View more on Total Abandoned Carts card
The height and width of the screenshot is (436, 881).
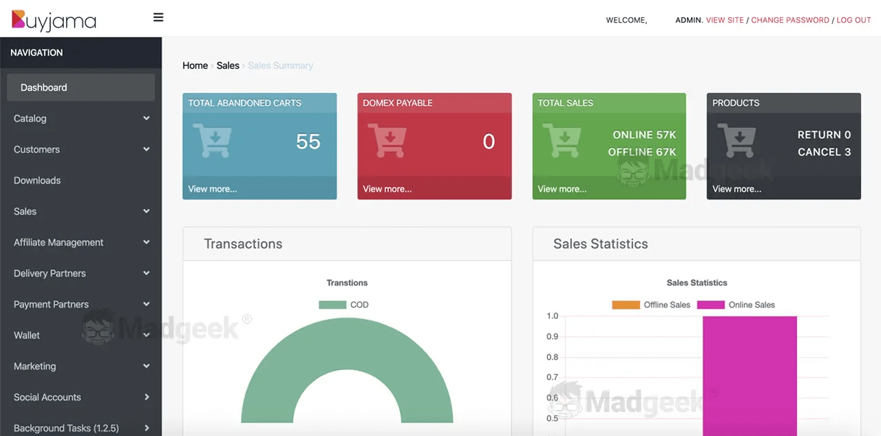[212, 188]
